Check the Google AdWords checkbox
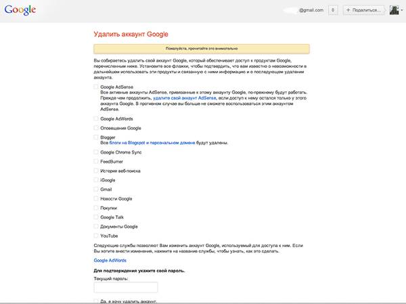 tap(96, 118)
